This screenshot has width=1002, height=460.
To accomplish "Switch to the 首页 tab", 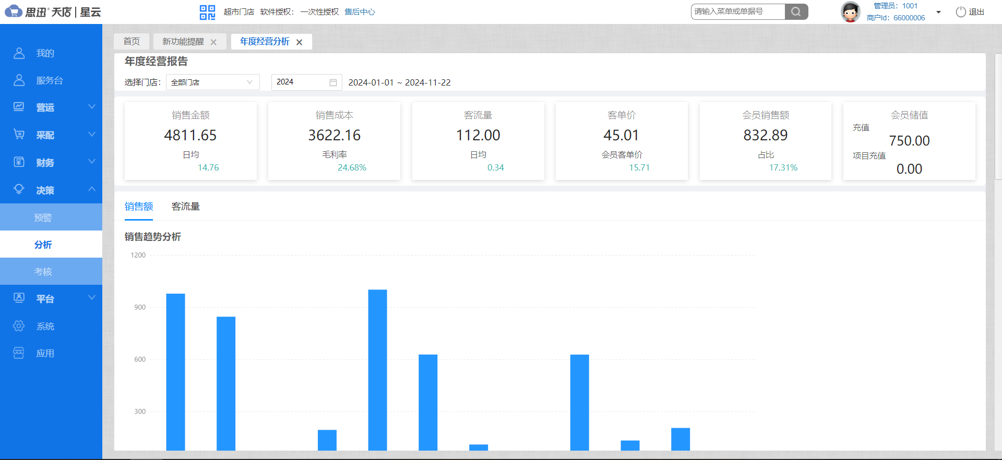I will pyautogui.click(x=132, y=41).
